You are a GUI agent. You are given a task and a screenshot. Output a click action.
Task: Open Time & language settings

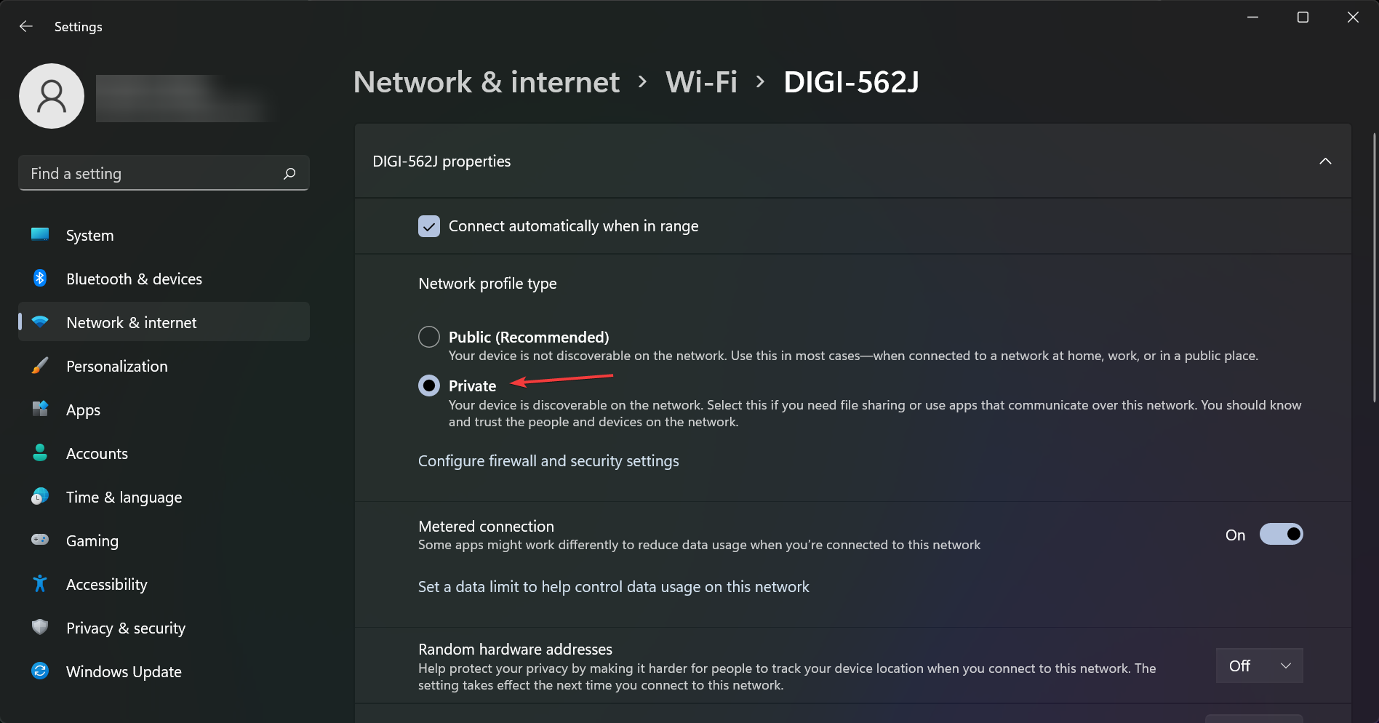pos(124,497)
